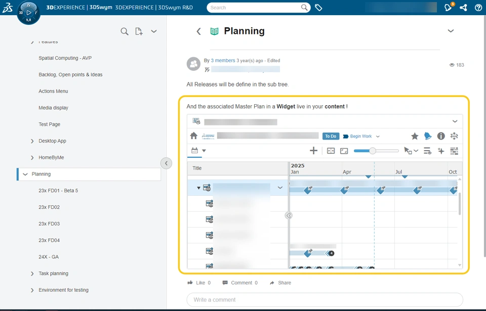486x311 pixels.
Task: Mark the plan as favorite with star
Action: [415, 136]
